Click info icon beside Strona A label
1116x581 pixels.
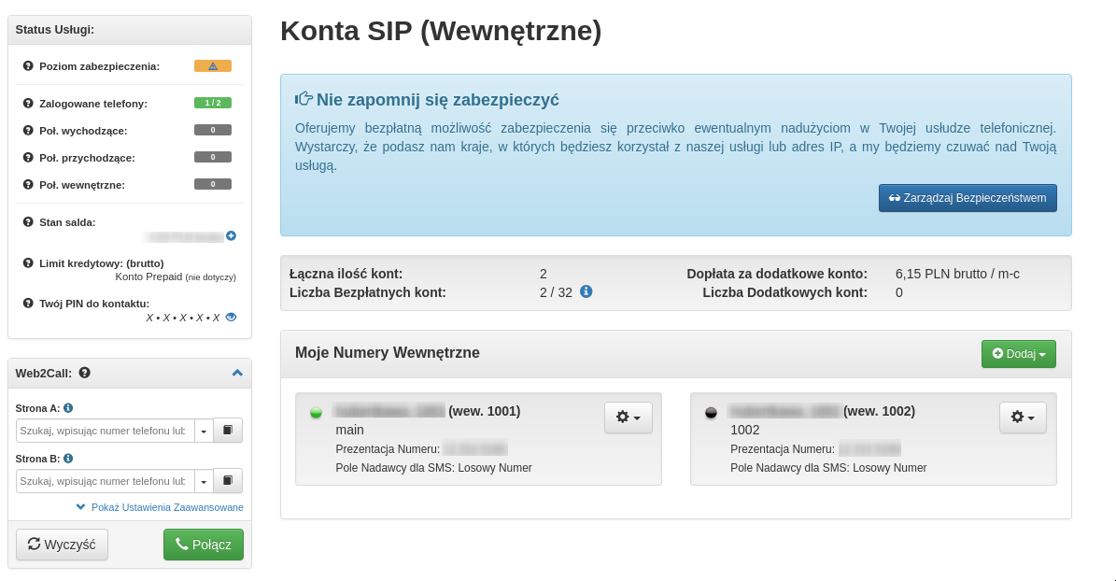coord(68,408)
